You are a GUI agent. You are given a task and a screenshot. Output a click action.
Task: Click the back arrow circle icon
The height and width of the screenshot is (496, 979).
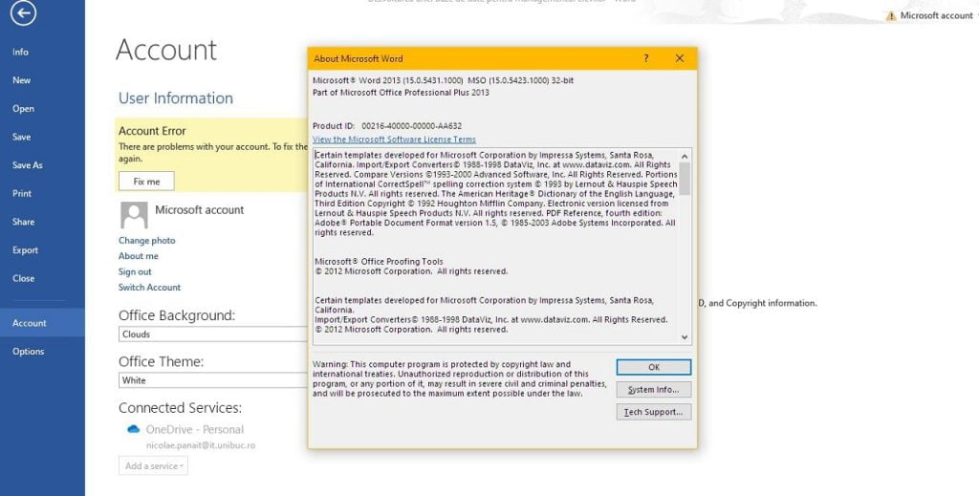23,12
